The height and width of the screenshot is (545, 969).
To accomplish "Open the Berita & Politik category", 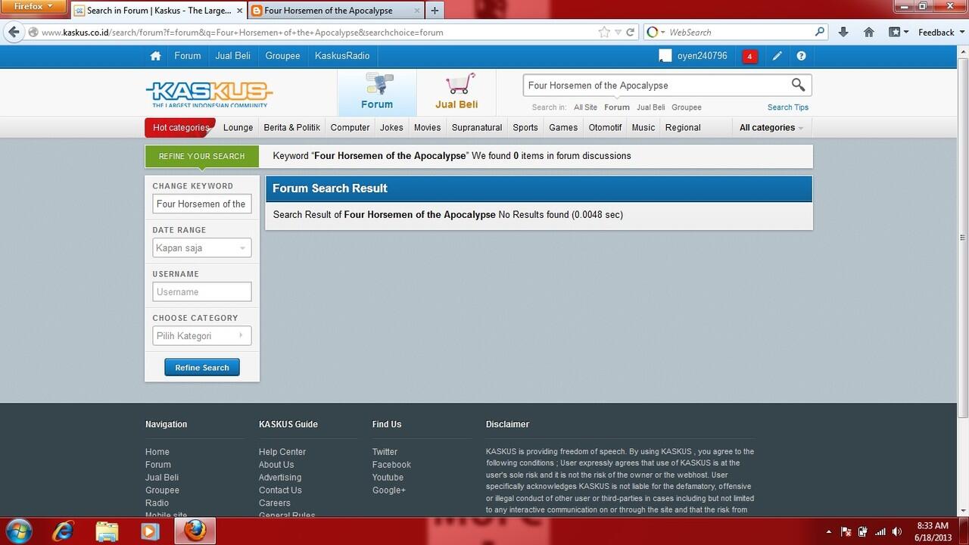I will (292, 128).
